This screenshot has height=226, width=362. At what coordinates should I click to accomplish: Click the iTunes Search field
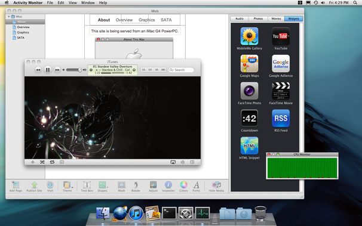(x=181, y=70)
